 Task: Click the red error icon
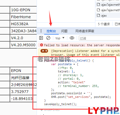coord(42,45)
